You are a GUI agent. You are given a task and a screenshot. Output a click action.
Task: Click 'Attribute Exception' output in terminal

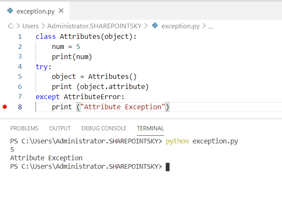click(x=46, y=158)
